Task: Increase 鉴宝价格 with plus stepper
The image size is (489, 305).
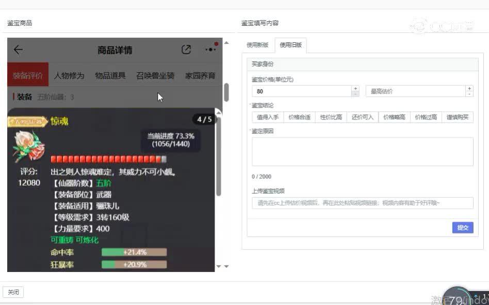Action: tap(355, 88)
